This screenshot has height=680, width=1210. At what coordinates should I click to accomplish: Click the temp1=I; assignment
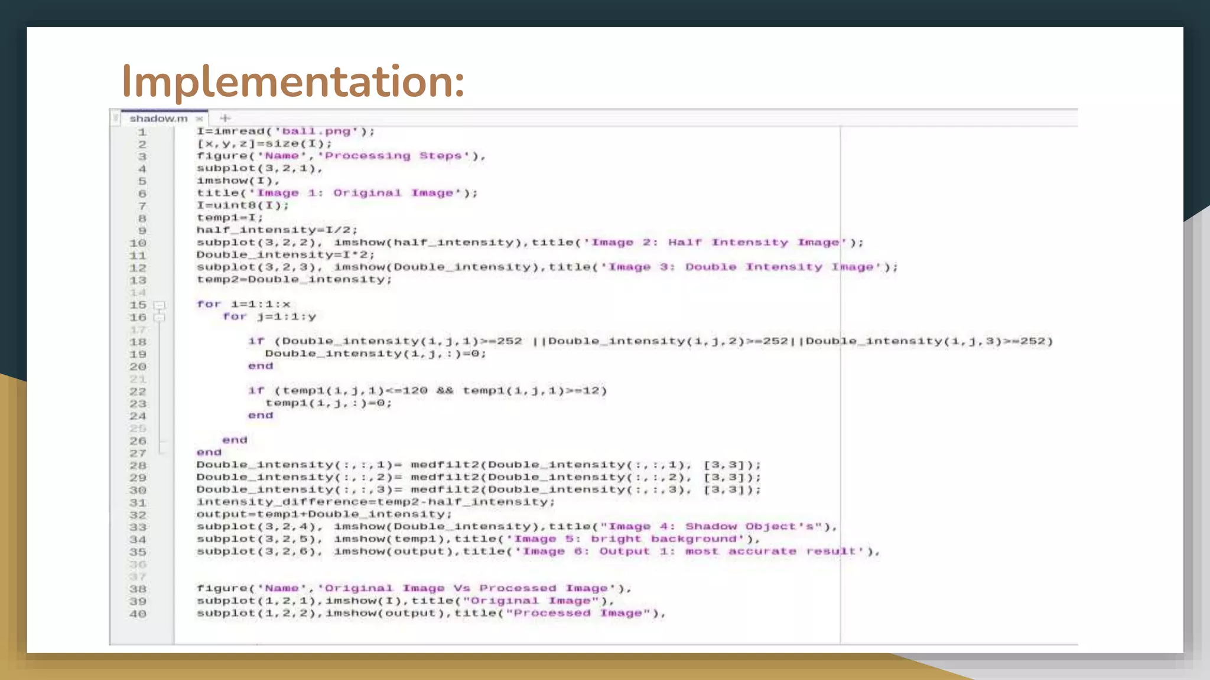click(x=230, y=218)
